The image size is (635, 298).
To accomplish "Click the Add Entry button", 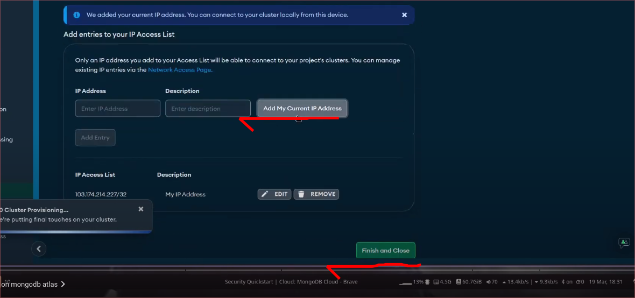I will 95,138.
